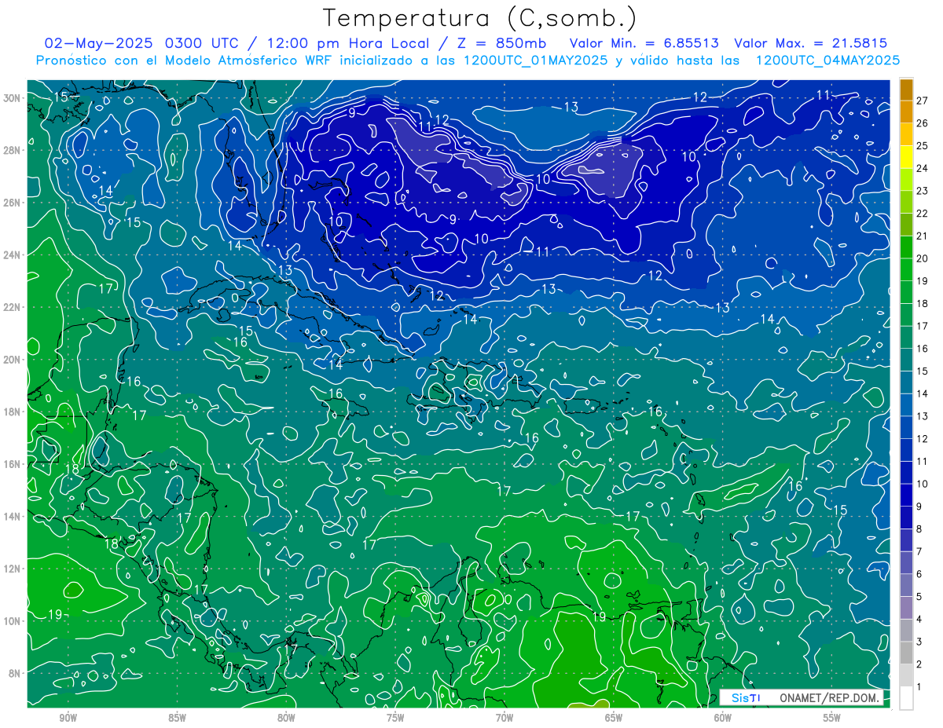Click the 20N latitude axis label
Image resolution: width=943 pixels, height=728 pixels.
click(x=13, y=360)
